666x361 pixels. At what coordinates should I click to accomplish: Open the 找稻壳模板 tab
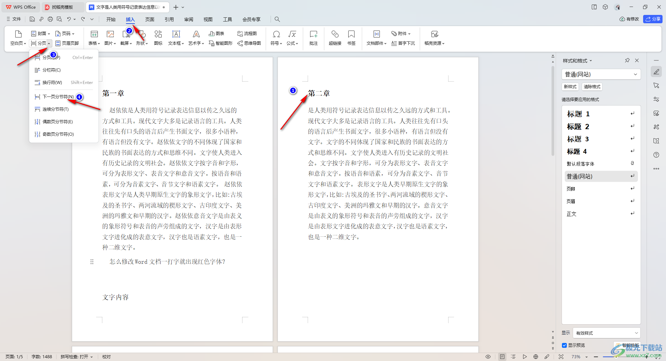(x=63, y=7)
